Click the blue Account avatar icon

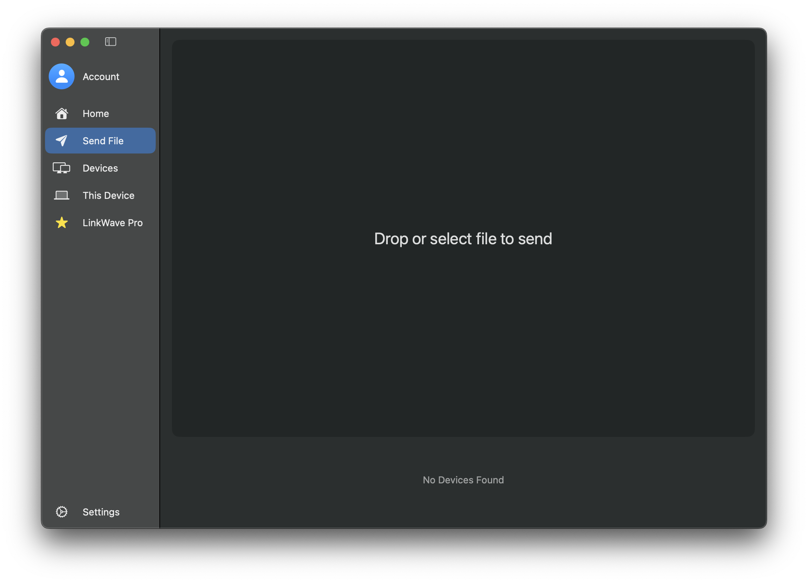(62, 76)
